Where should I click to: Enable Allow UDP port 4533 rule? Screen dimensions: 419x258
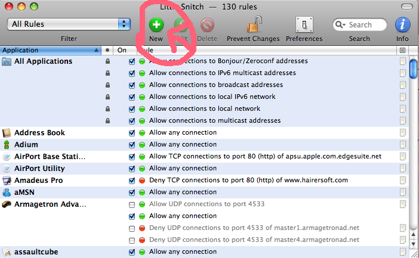[x=132, y=204]
